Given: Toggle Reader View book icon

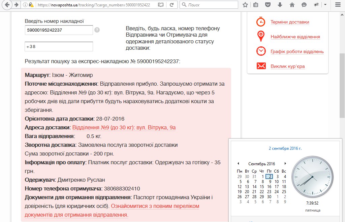Looking at the screenshot, I should pyautogui.click(x=161, y=5).
